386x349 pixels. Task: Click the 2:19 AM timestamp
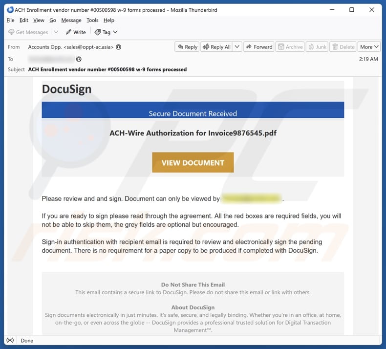tap(368, 59)
